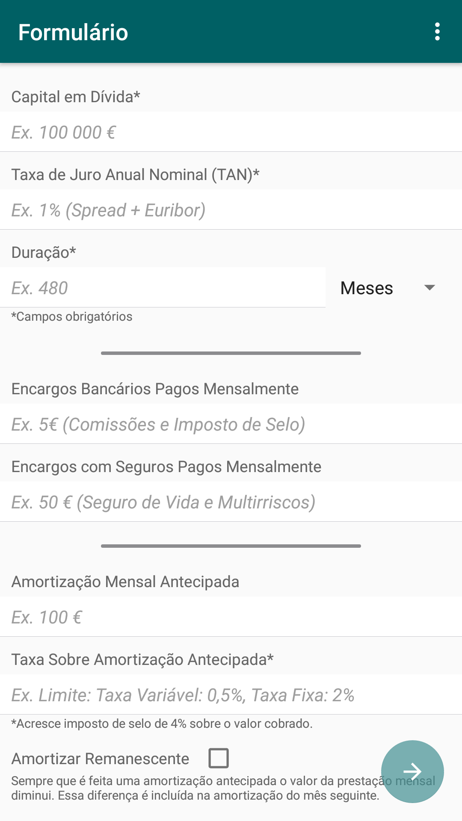Select the Encargos com Seguros input field
Screen dimensions: 462x821
click(231, 502)
